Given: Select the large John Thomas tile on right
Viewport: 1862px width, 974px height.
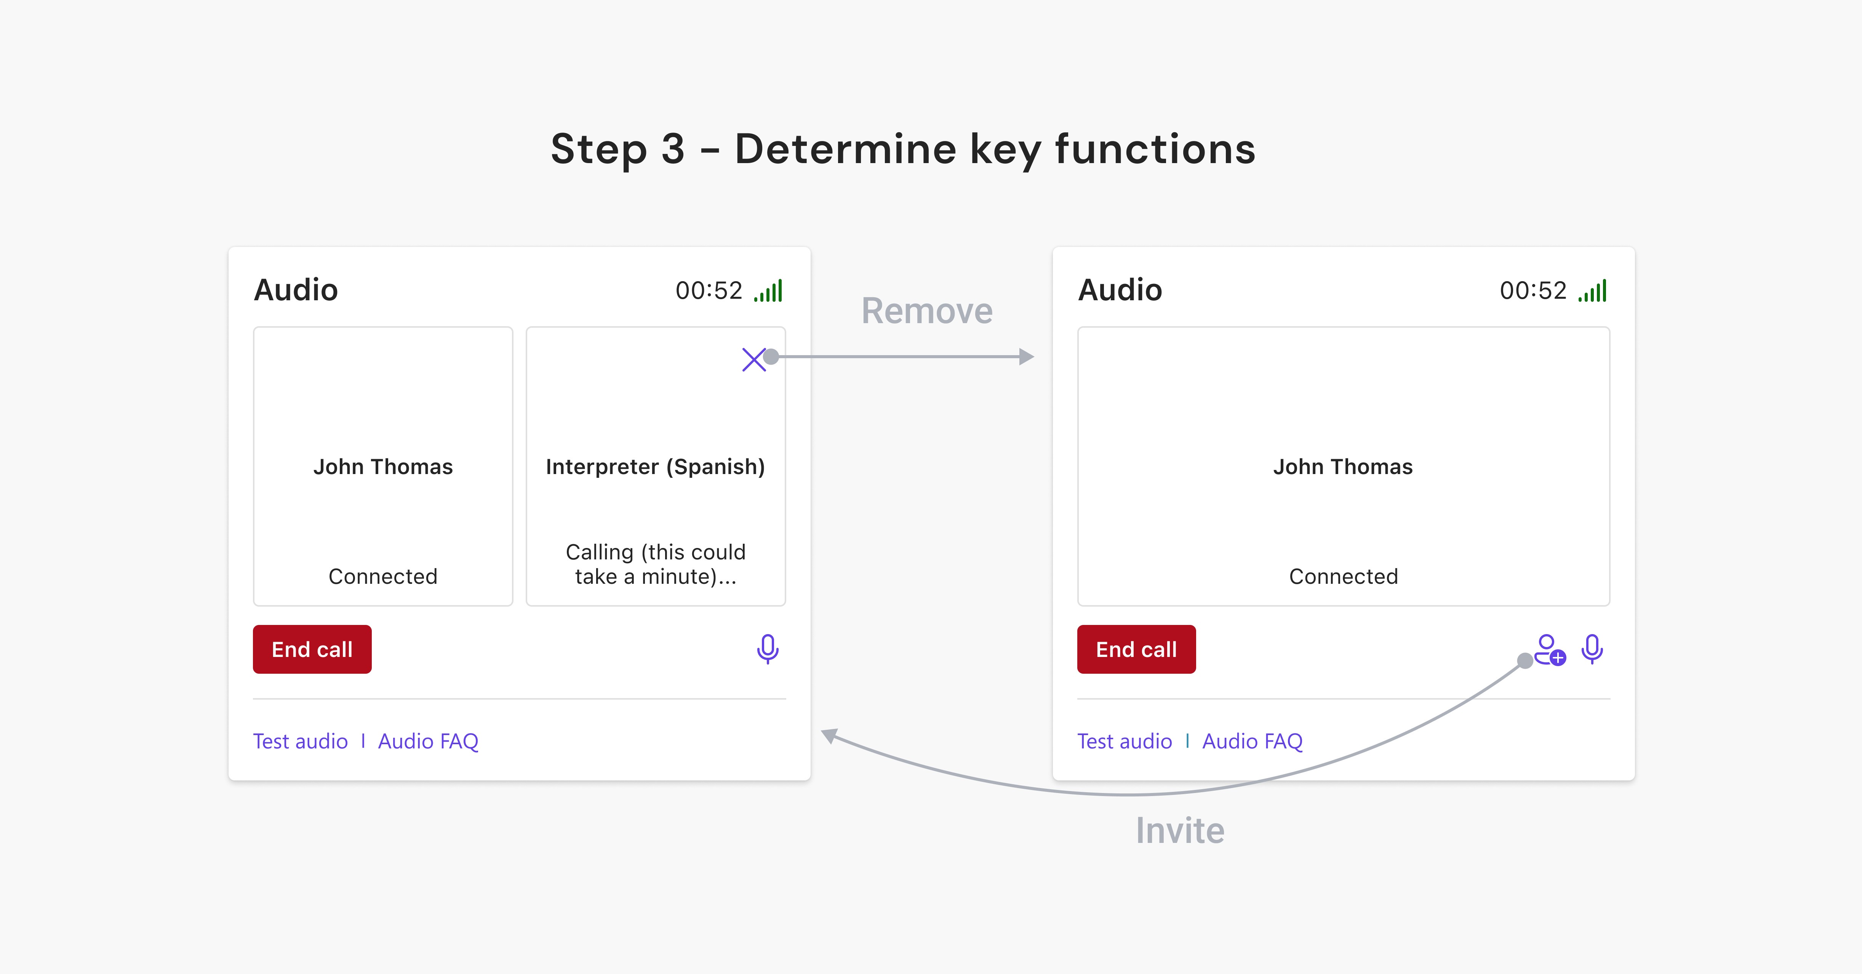Looking at the screenshot, I should [1343, 466].
